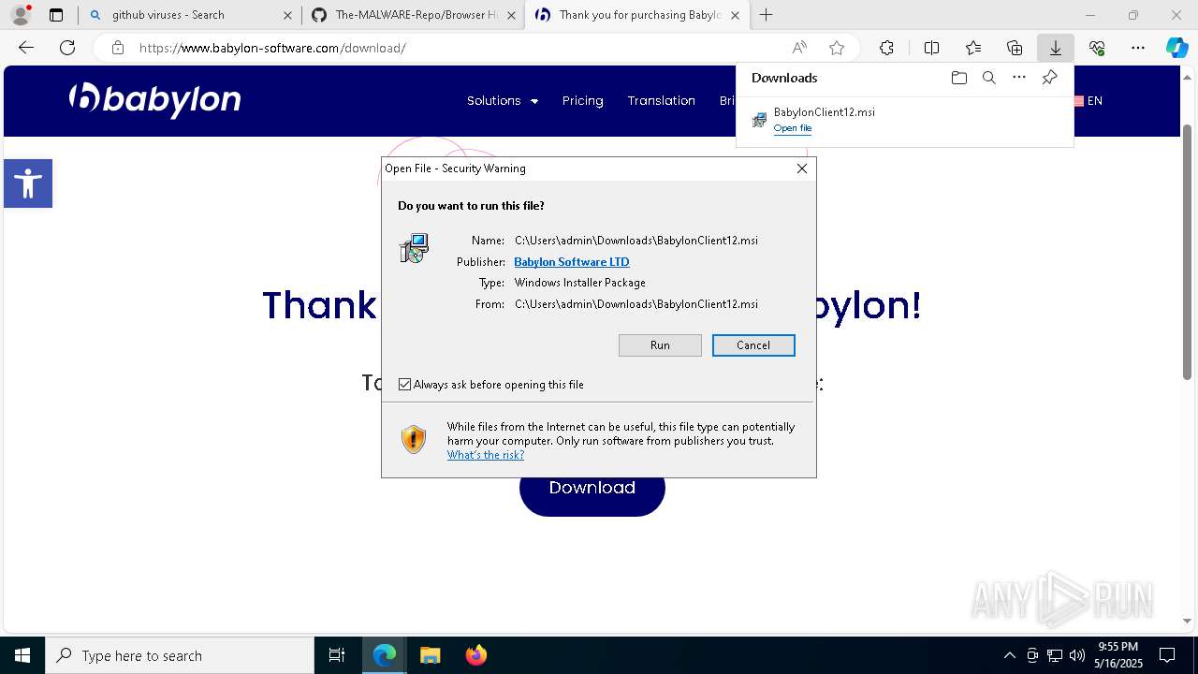This screenshot has width=1198, height=674.
Task: Launch Firefox from the taskbar
Action: 475,655
